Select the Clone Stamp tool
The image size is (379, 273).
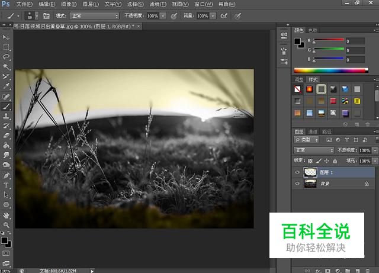point(6,116)
